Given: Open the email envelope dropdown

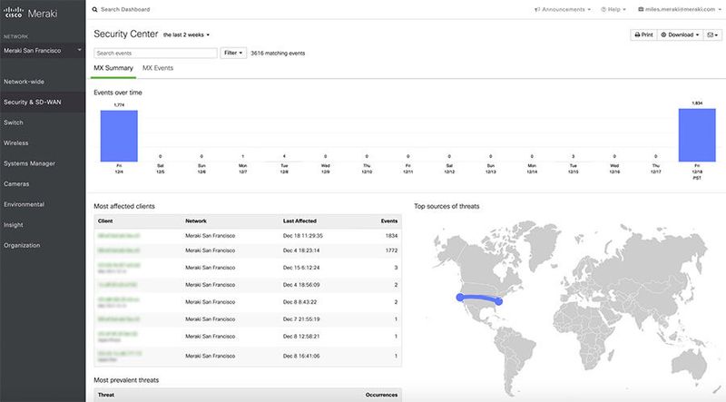Looking at the screenshot, I should [712, 34].
